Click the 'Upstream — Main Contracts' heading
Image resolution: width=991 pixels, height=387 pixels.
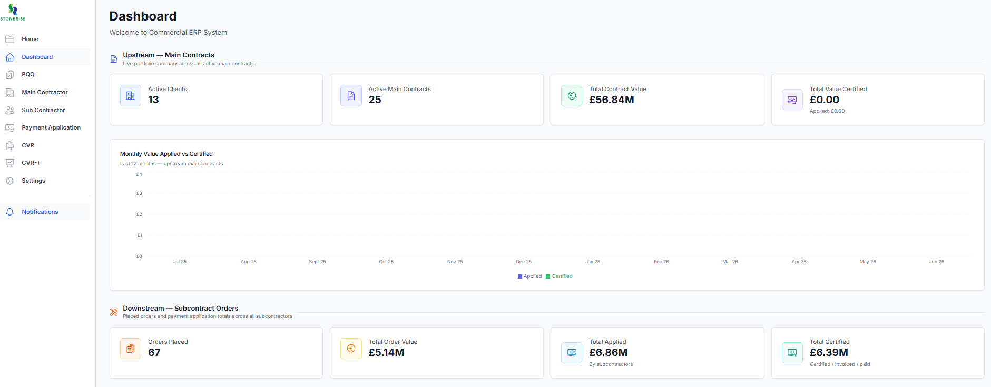pyautogui.click(x=169, y=55)
